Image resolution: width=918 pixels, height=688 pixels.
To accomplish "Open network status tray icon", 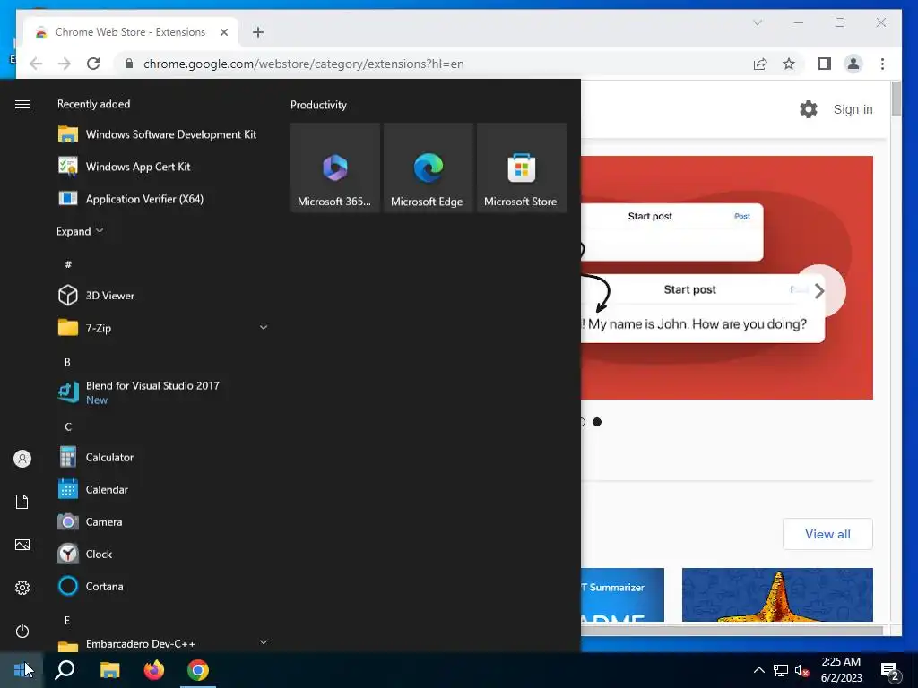I will pyautogui.click(x=781, y=670).
